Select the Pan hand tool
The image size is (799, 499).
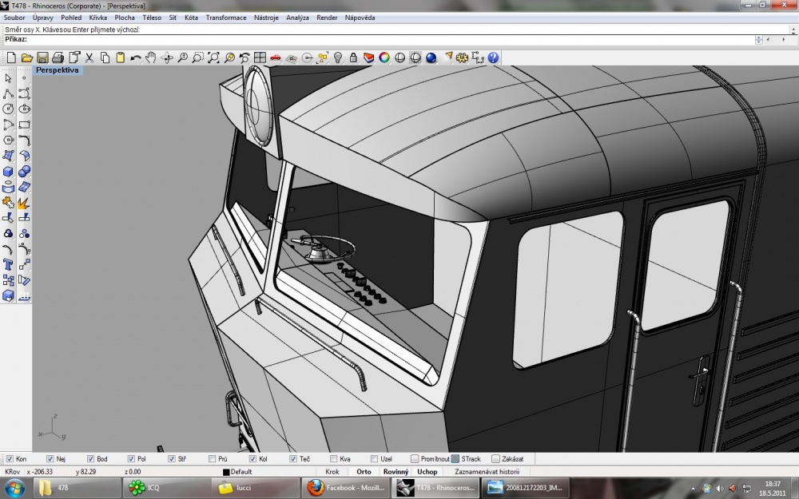151,57
